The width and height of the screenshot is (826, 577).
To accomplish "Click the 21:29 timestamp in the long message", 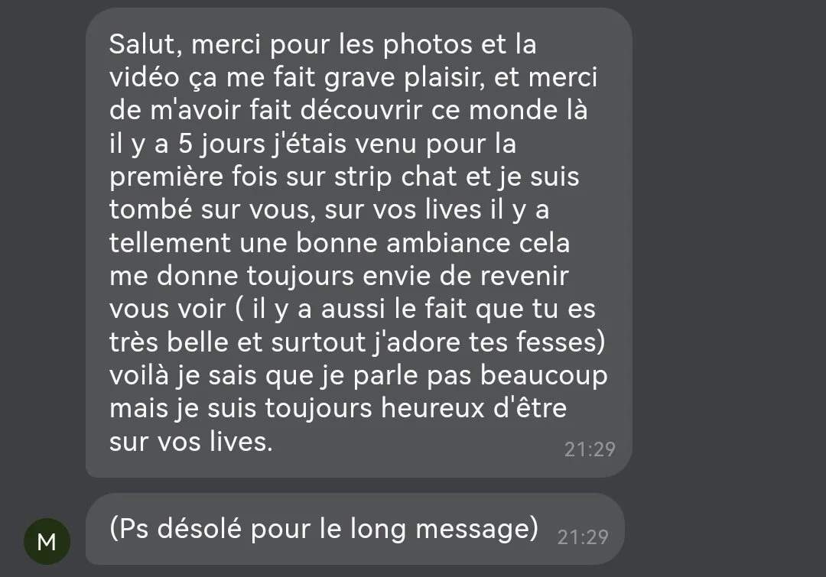I will point(590,449).
